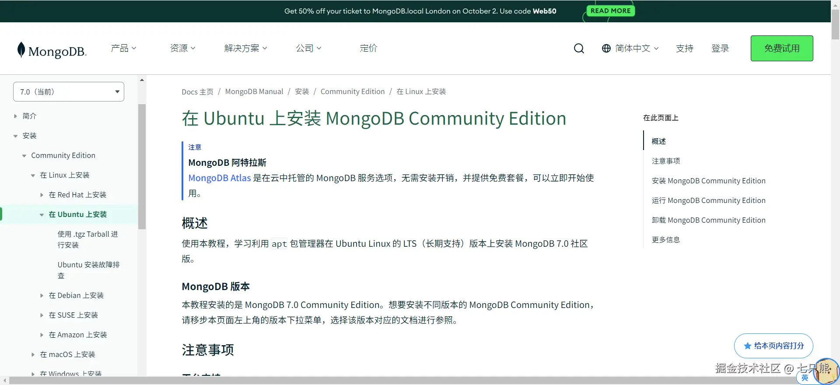Open the search magnifier icon
The height and width of the screenshot is (385, 840).
[579, 48]
